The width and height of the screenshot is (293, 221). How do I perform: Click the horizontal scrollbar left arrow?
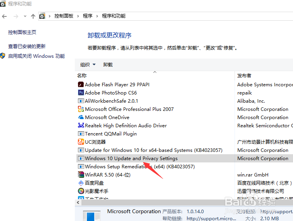[x=78, y=203]
